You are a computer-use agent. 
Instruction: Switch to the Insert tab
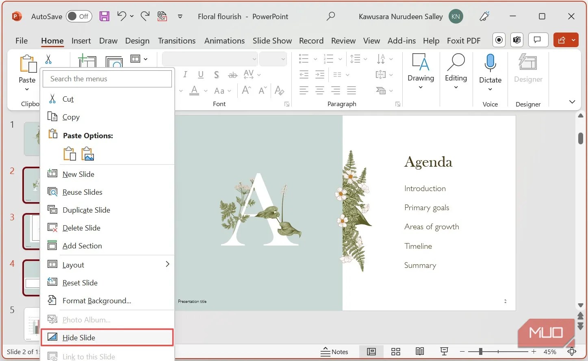coord(81,41)
